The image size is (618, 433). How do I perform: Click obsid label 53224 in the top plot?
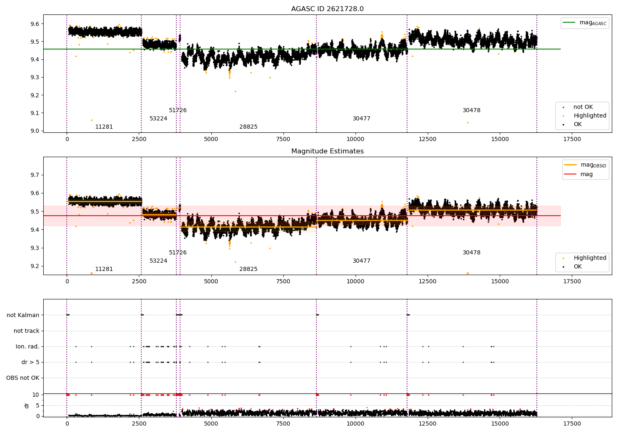[158, 119]
